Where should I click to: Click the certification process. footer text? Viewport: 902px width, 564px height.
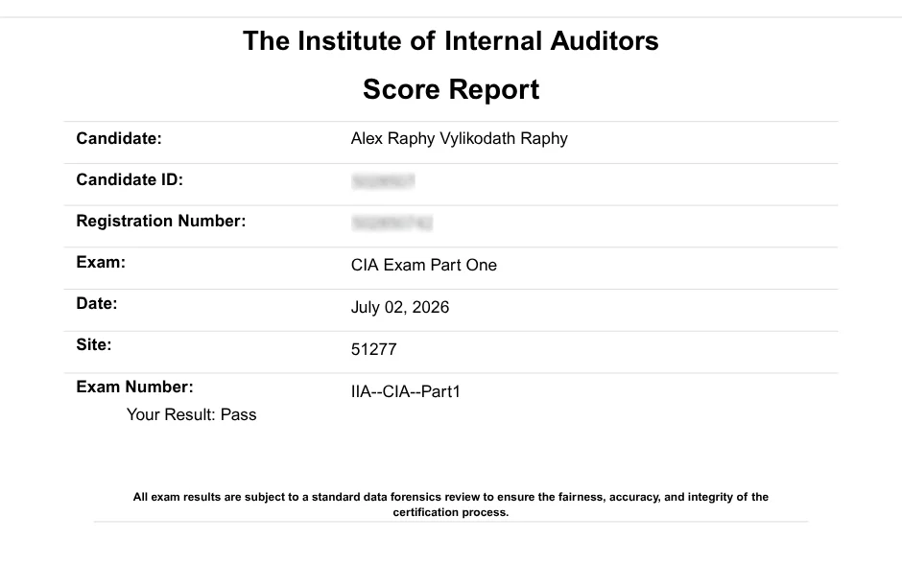click(451, 512)
